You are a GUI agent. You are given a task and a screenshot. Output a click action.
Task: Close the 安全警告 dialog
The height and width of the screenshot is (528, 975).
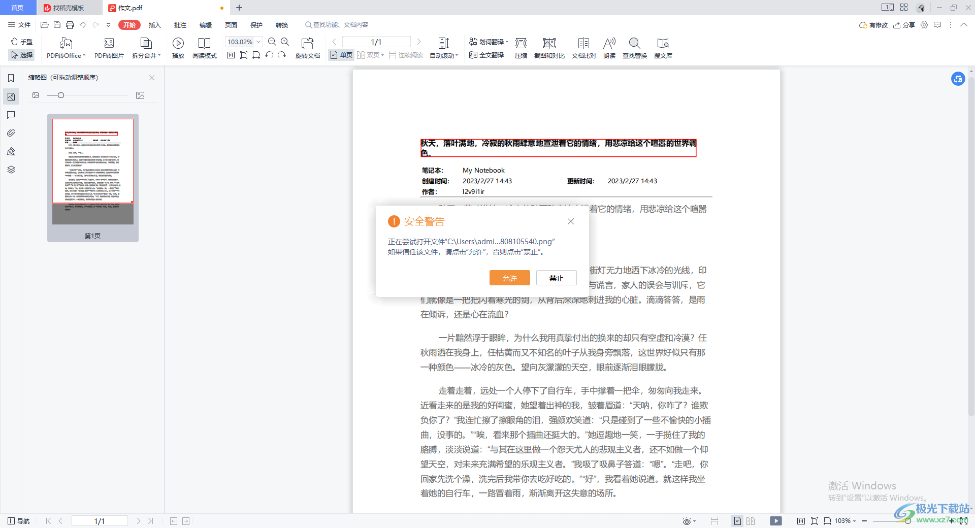pyautogui.click(x=571, y=221)
